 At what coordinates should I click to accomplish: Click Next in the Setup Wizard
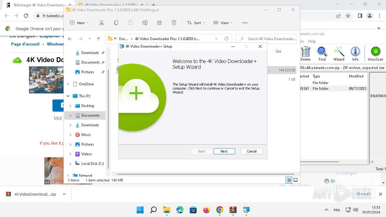pos(224,151)
